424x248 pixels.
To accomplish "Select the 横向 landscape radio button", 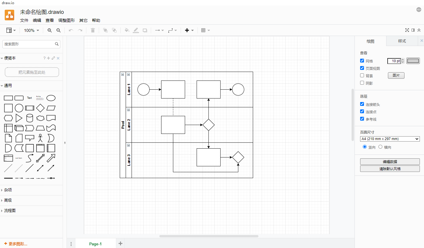I will click(380, 147).
